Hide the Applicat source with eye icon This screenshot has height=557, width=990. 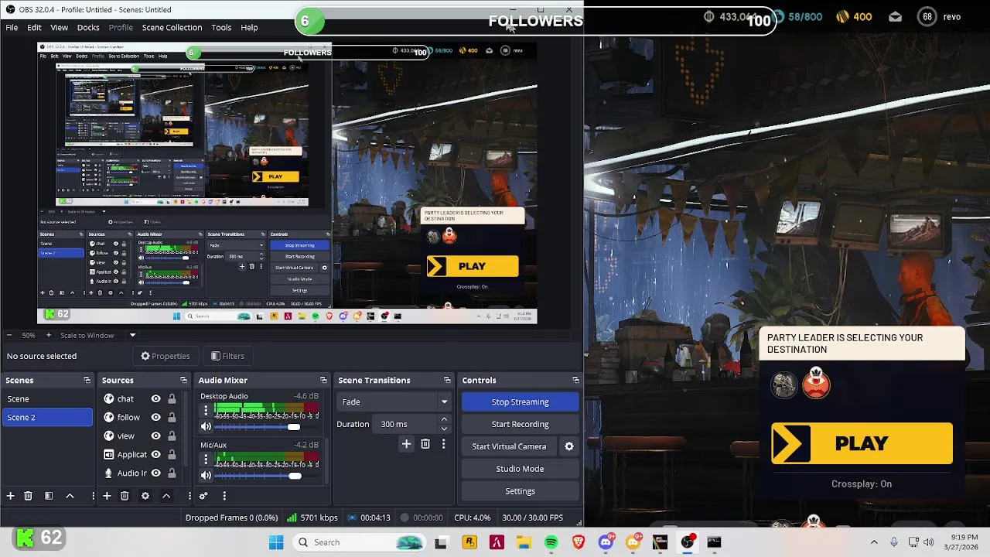point(155,454)
